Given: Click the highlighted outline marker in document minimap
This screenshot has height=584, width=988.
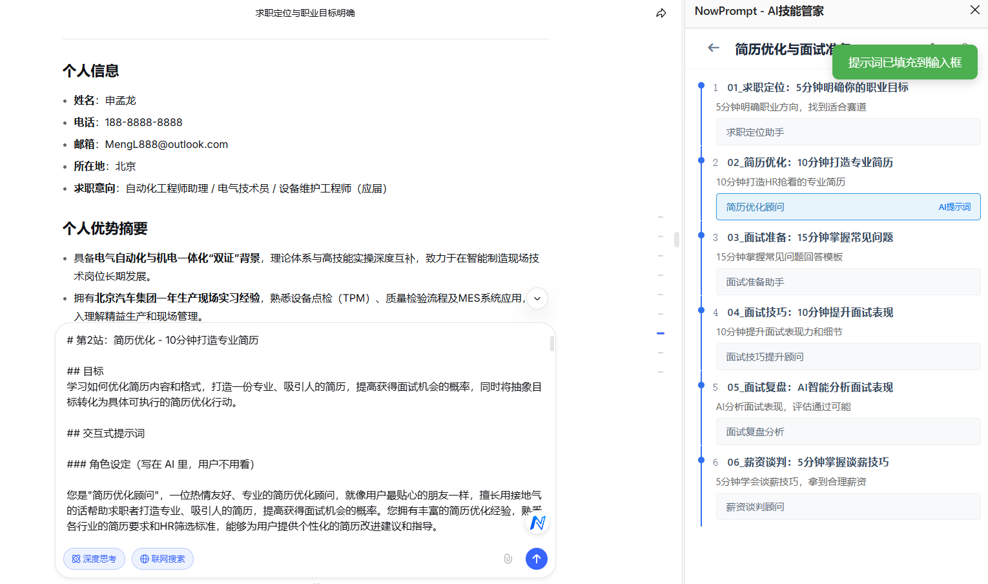Looking at the screenshot, I should pyautogui.click(x=660, y=333).
